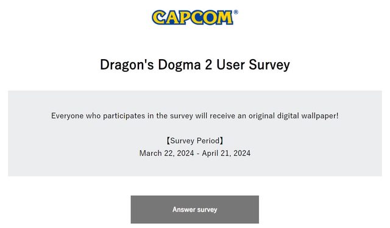Screen dimensions: 390x228
Task: Click the opening bracket before Survey Period
Action: click(x=168, y=141)
